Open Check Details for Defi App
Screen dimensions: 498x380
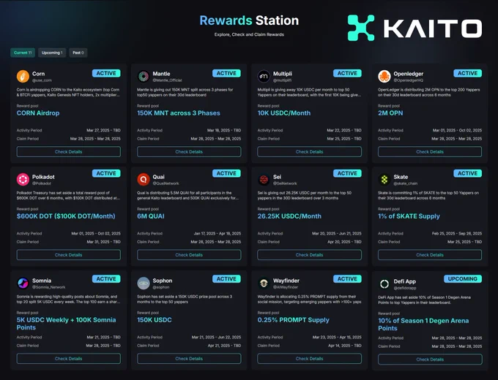(430, 360)
